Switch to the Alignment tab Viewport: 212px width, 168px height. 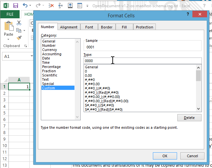coord(69,27)
